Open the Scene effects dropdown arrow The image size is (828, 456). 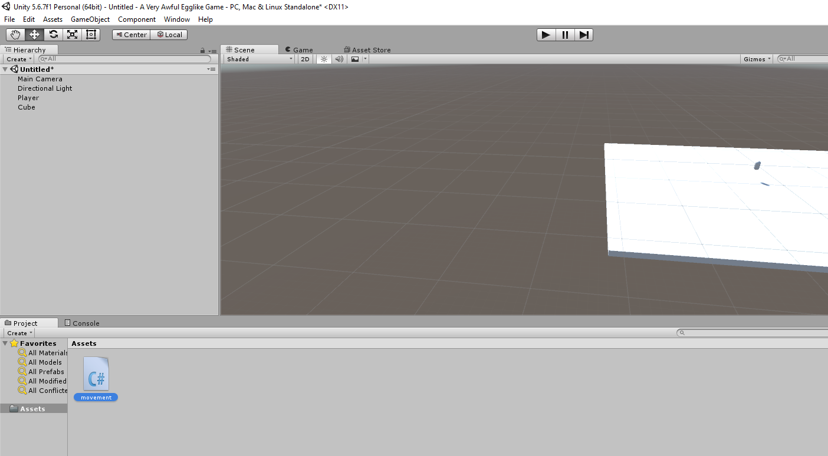tap(366, 59)
